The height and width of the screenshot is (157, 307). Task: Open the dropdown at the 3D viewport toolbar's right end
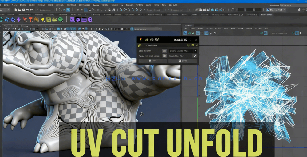[x=148, y=29]
